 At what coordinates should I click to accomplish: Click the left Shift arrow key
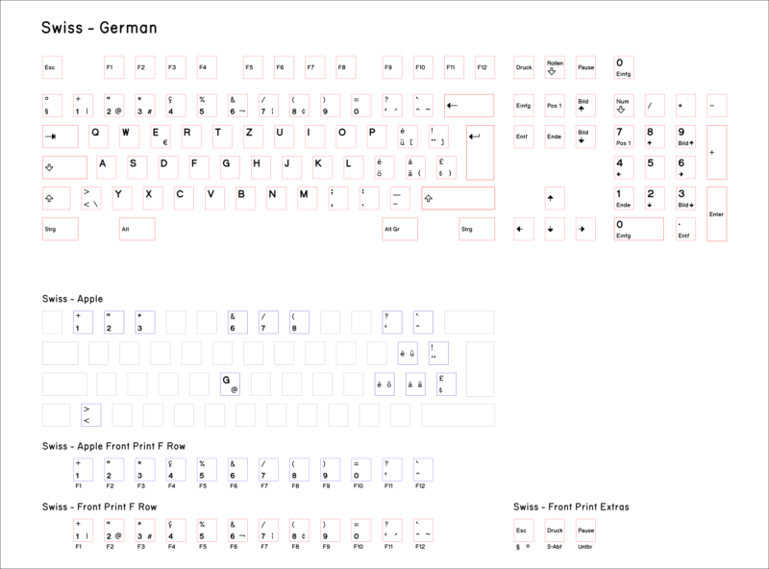(57, 198)
